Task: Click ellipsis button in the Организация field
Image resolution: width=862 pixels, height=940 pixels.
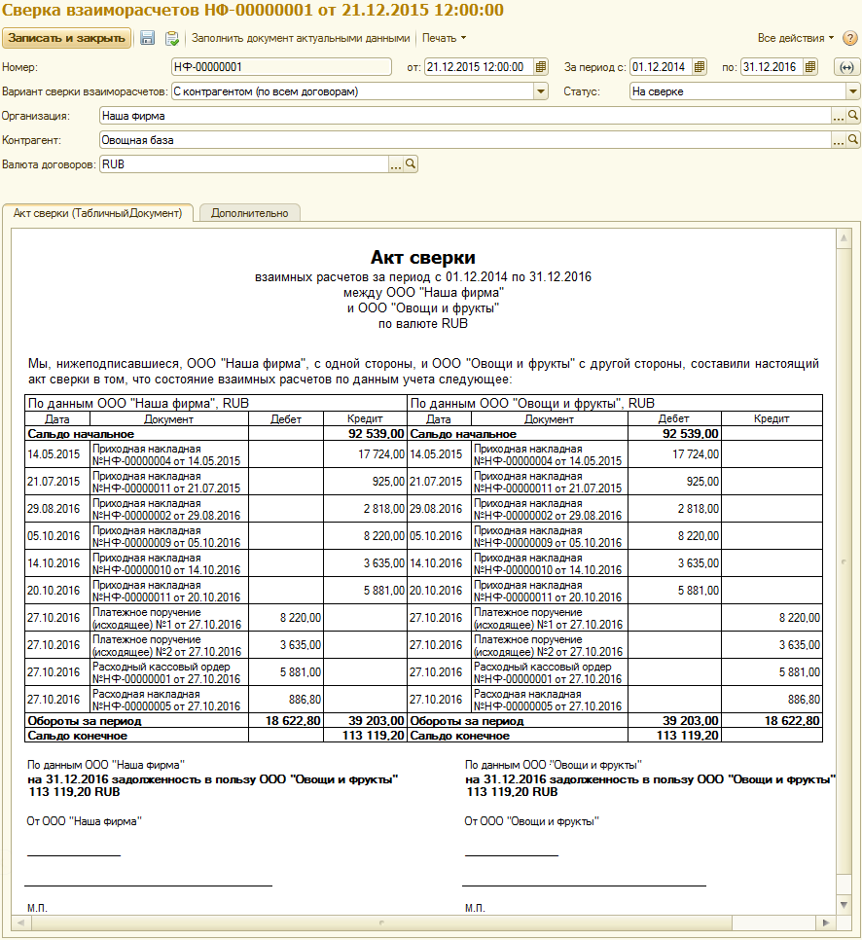Action: [838, 117]
